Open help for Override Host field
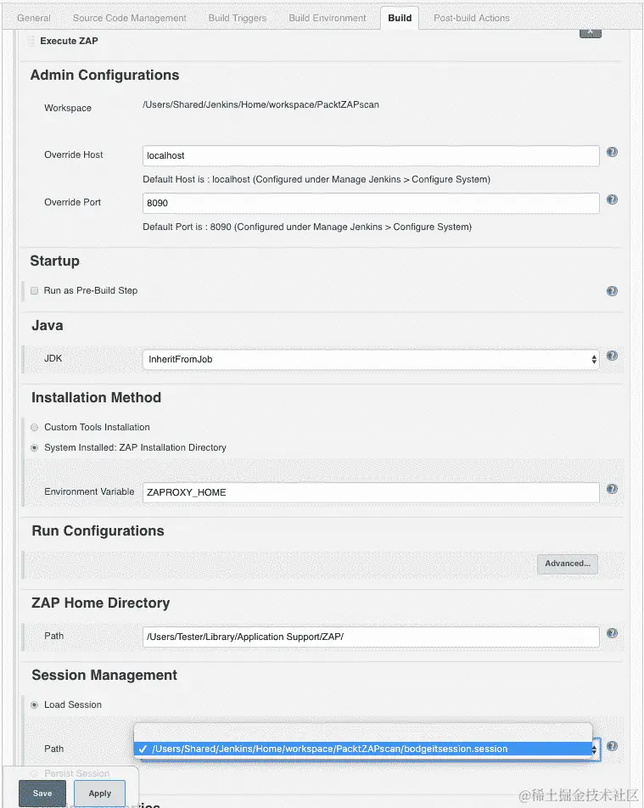Viewport: 644px width, 808px height. tap(612, 152)
